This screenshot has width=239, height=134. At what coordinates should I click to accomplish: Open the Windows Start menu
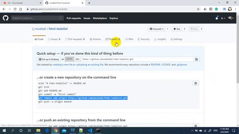tap(4, 131)
